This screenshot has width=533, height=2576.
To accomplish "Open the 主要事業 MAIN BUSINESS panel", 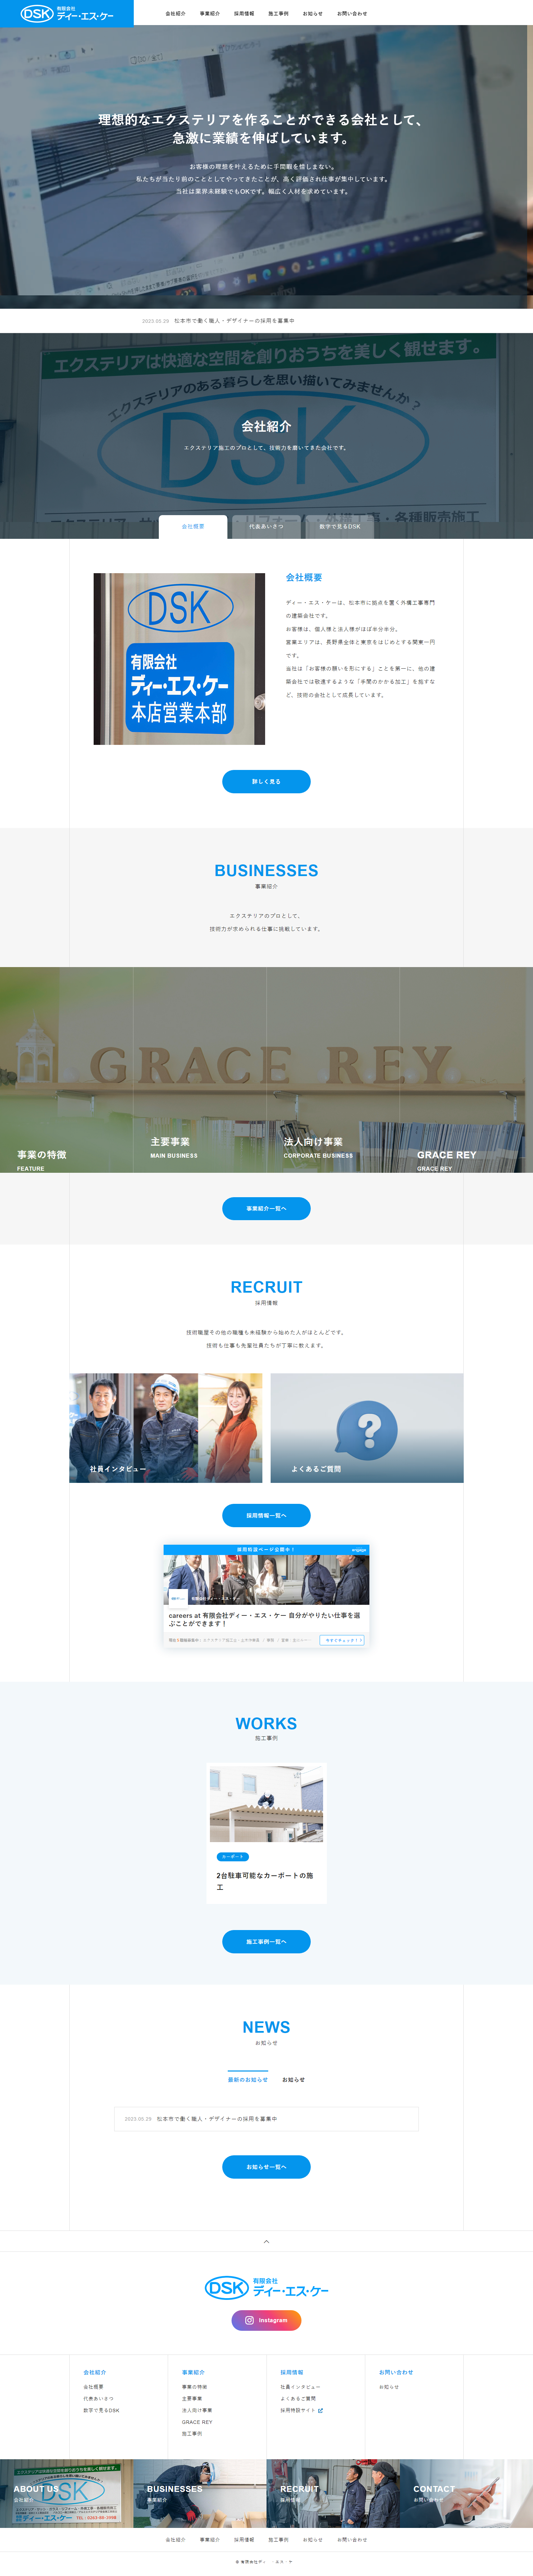I will pos(200,1070).
